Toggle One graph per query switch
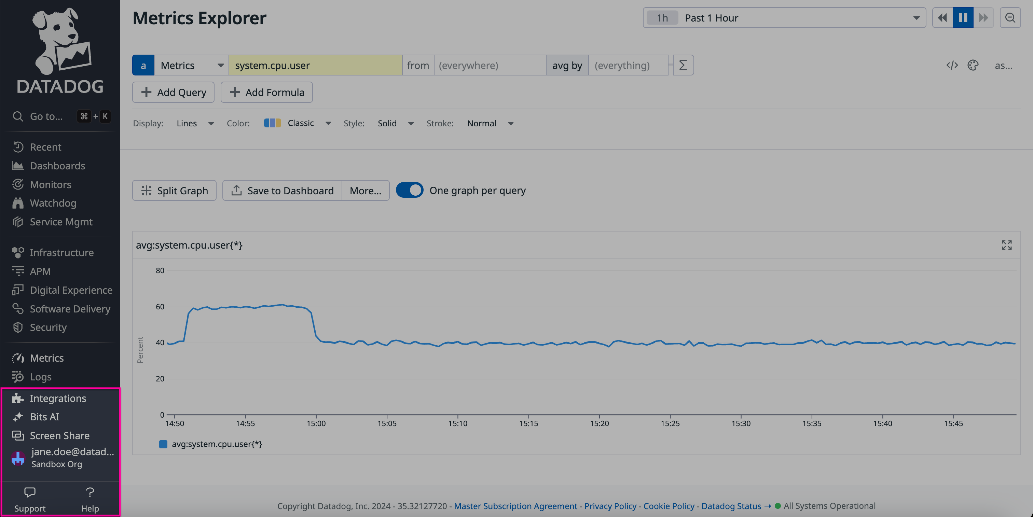Image resolution: width=1033 pixels, height=517 pixels. click(x=410, y=190)
